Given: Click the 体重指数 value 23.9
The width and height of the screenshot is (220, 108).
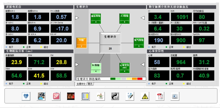Looking at the screenshot, I should point(16,62).
